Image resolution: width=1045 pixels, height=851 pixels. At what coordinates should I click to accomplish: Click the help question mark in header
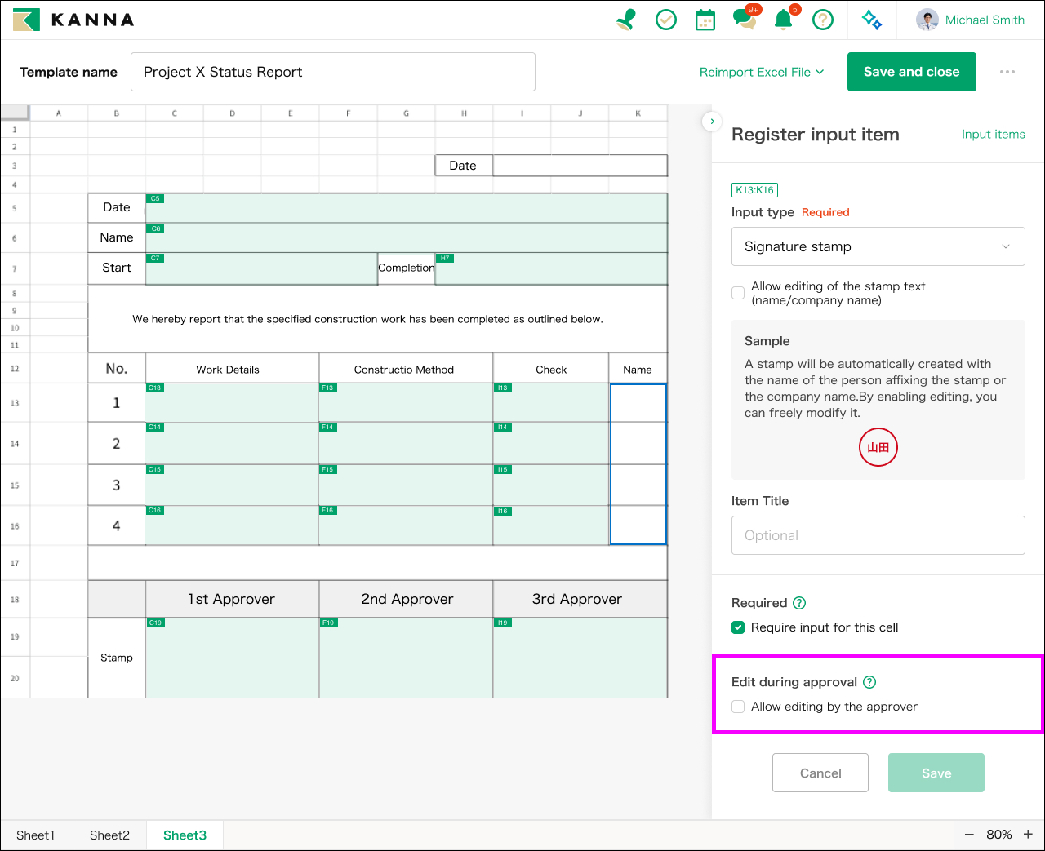(x=823, y=20)
